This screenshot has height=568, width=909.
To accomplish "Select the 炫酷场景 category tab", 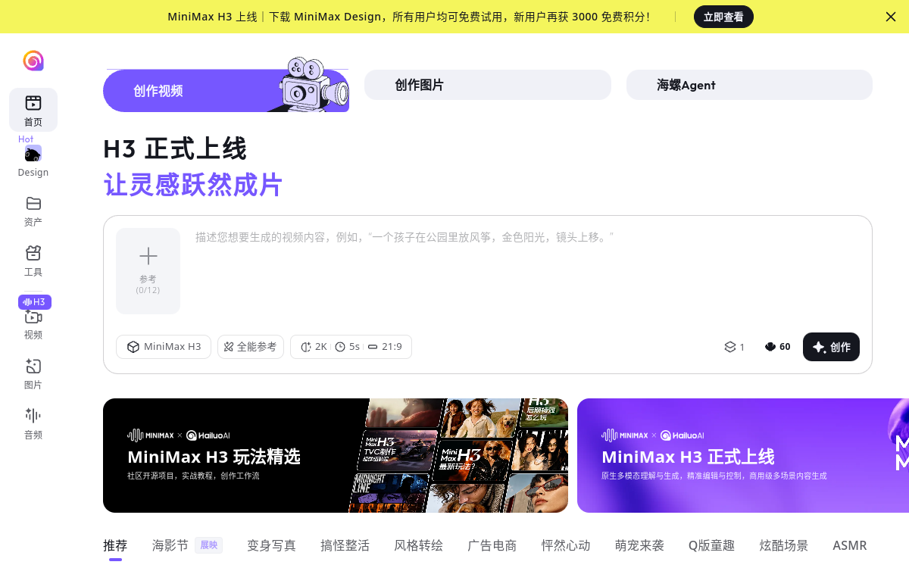I will 784,545.
